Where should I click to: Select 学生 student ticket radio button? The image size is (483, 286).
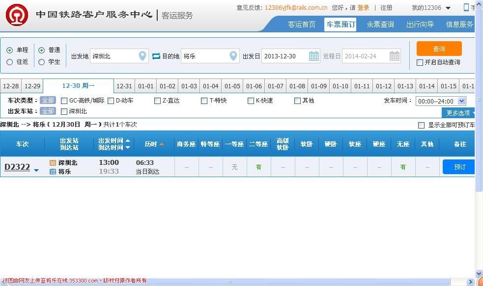click(x=42, y=62)
